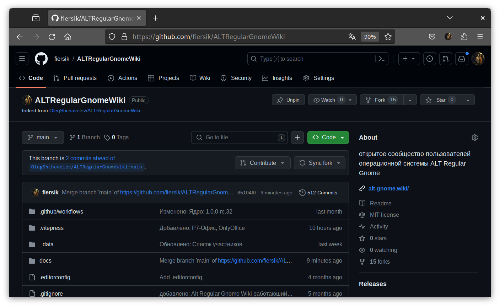This screenshot has height=307, width=500.
Task: Switch to the Security tab
Action: [236, 78]
